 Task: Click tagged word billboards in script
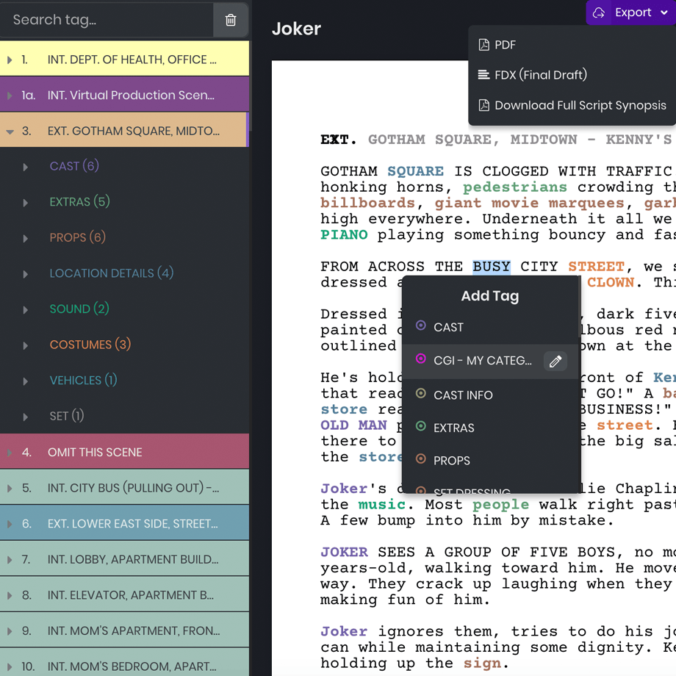coord(367,203)
